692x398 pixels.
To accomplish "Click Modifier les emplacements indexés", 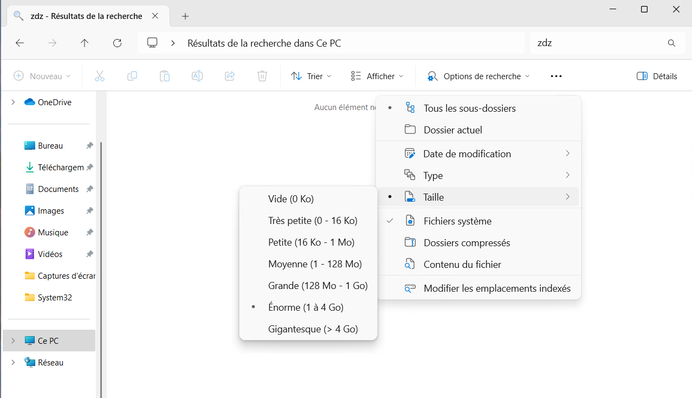I will (x=497, y=288).
